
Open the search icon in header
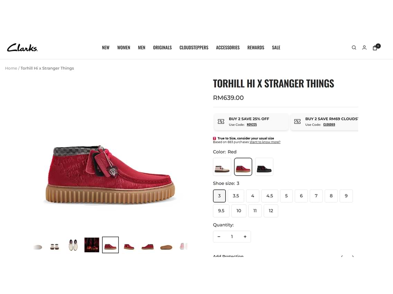[x=354, y=48]
